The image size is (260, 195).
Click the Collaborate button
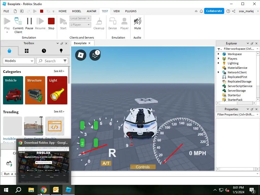[x=214, y=11]
